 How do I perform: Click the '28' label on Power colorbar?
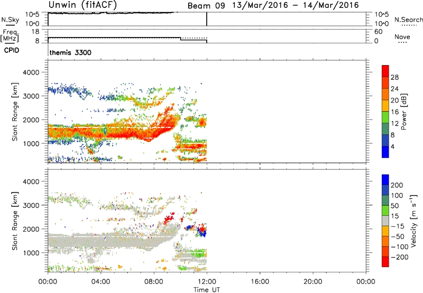(x=394, y=77)
